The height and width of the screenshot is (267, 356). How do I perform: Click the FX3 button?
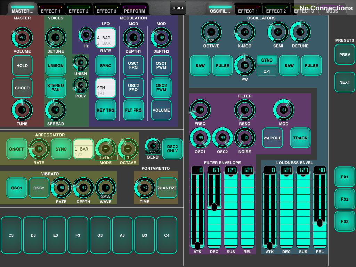(x=345, y=221)
